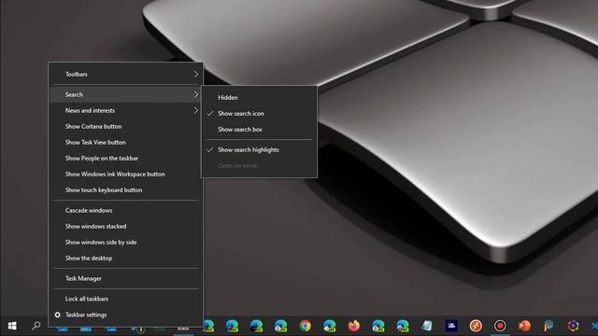Viewport: 598px width, 336px height.
Task: Toggle Show search highlights
Action: coord(259,149)
